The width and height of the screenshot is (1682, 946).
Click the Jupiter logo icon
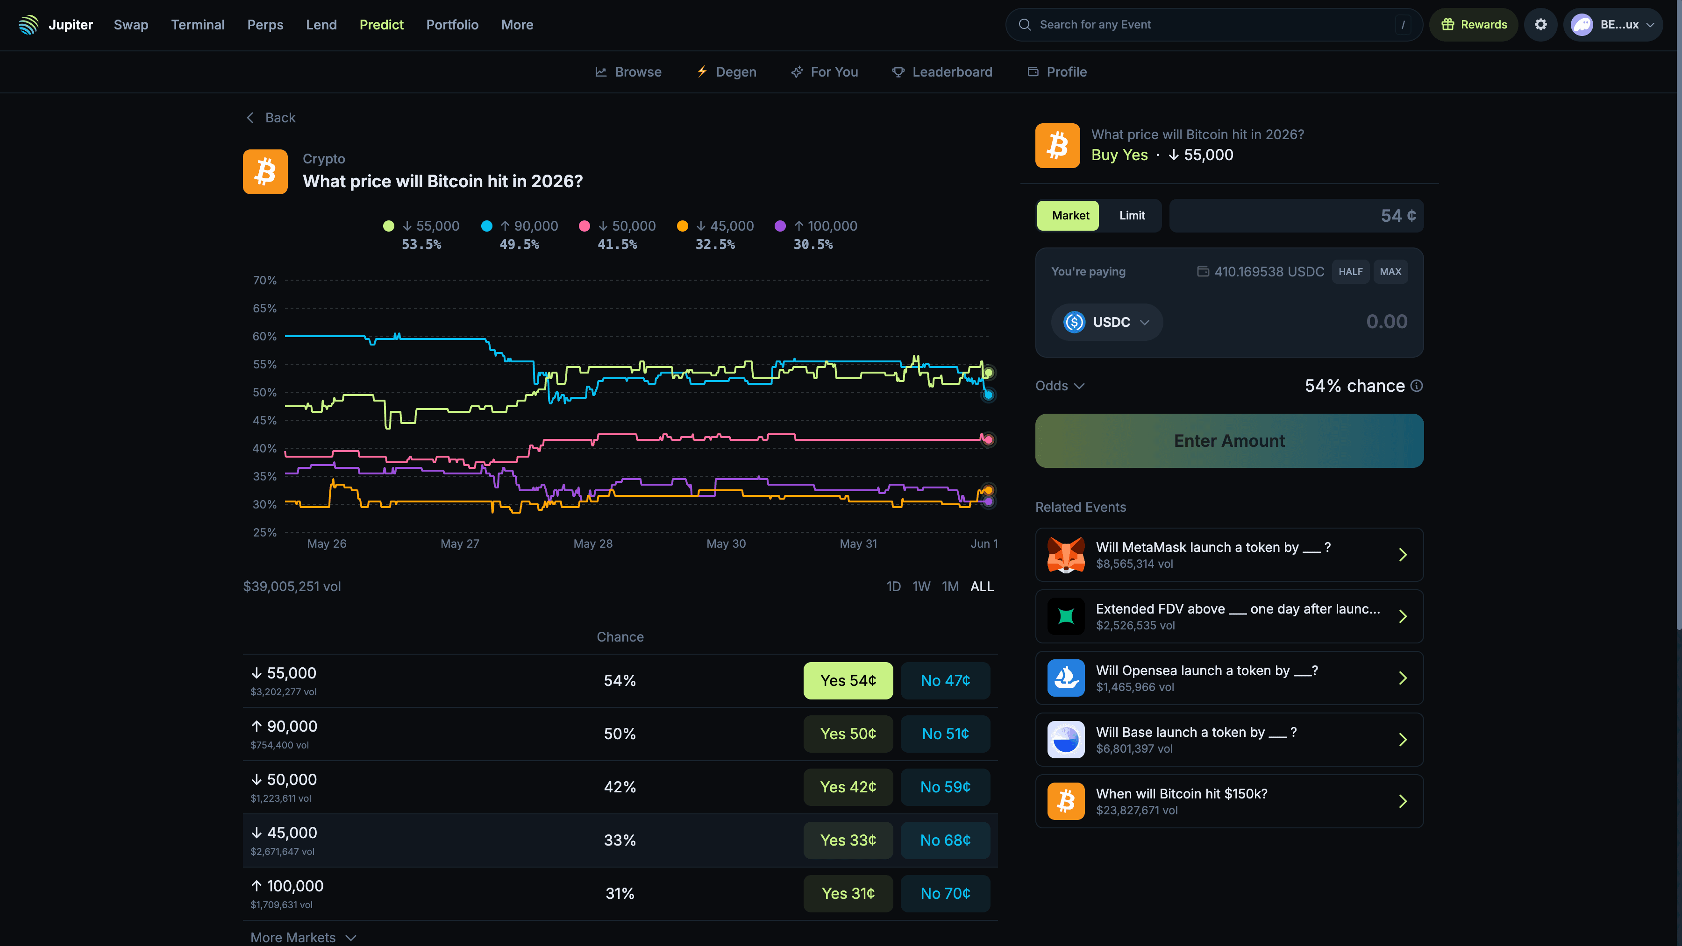tap(29, 25)
